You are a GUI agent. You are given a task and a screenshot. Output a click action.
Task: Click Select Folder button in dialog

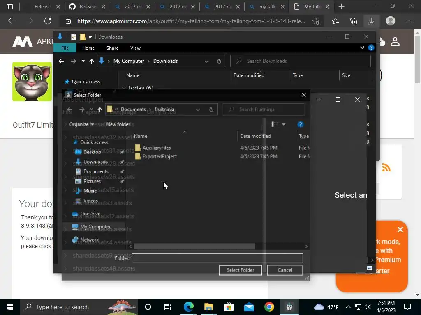click(x=240, y=270)
